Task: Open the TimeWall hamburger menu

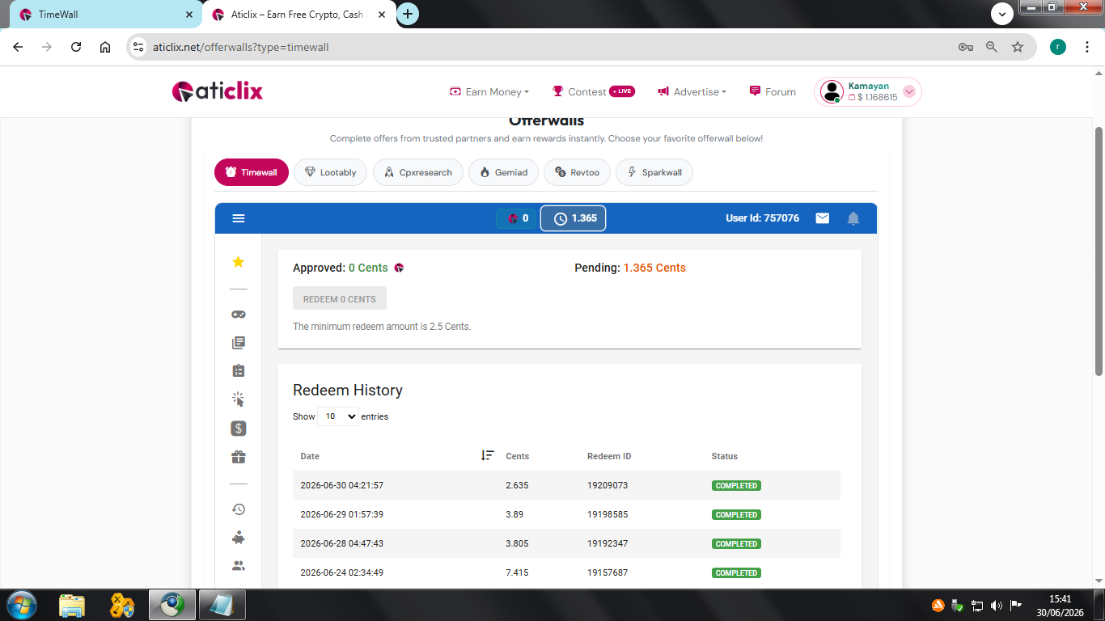Action: pyautogui.click(x=239, y=218)
